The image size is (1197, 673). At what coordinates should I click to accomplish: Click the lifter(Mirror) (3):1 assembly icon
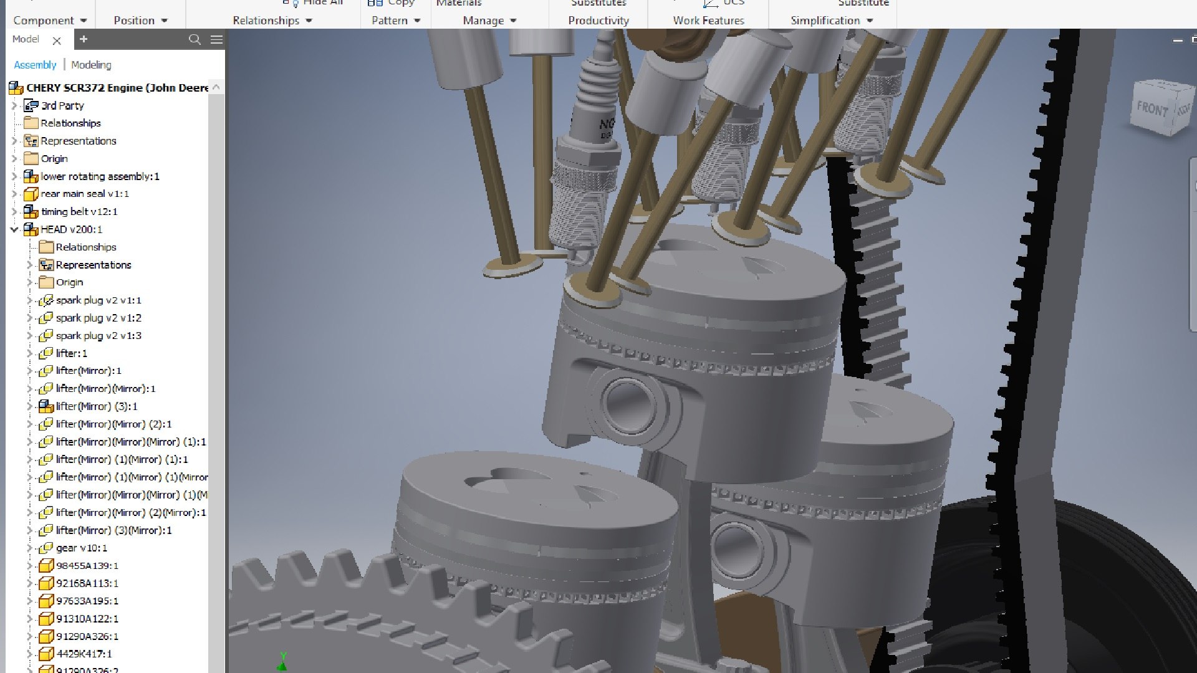click(x=46, y=406)
